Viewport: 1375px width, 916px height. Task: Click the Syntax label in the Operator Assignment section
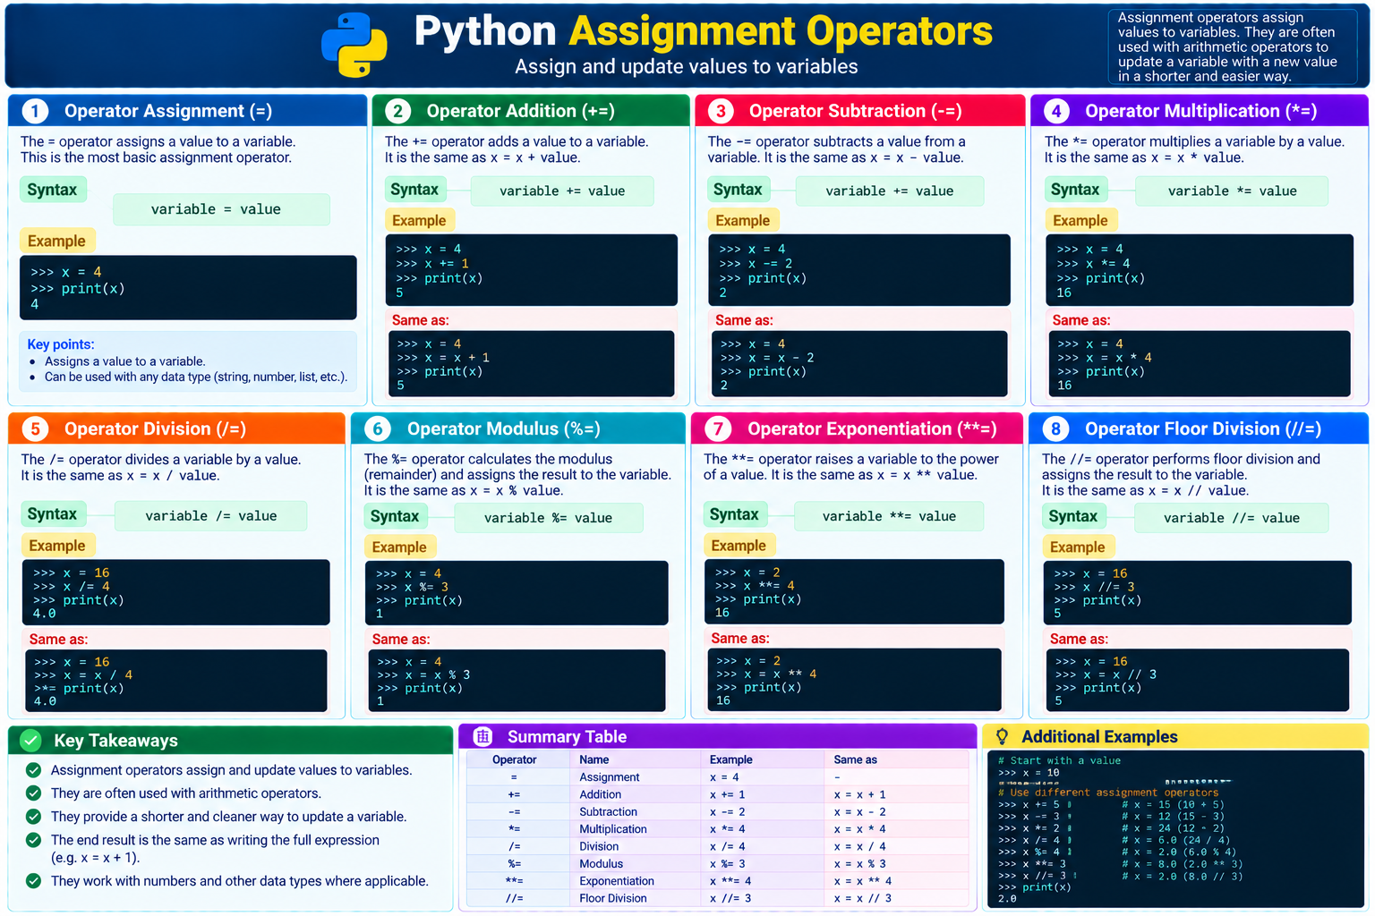coord(52,190)
